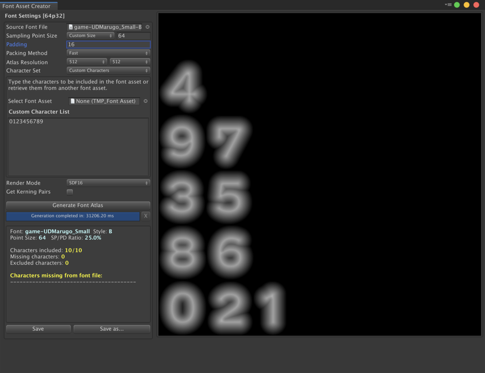
Task: Click the Save as... button
Action: (112, 329)
